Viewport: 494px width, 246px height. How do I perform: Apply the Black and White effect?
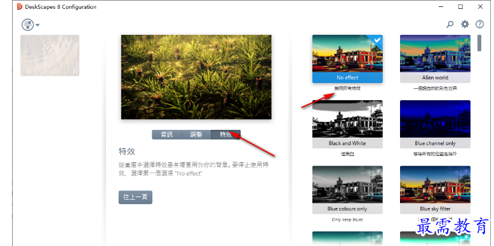347,124
